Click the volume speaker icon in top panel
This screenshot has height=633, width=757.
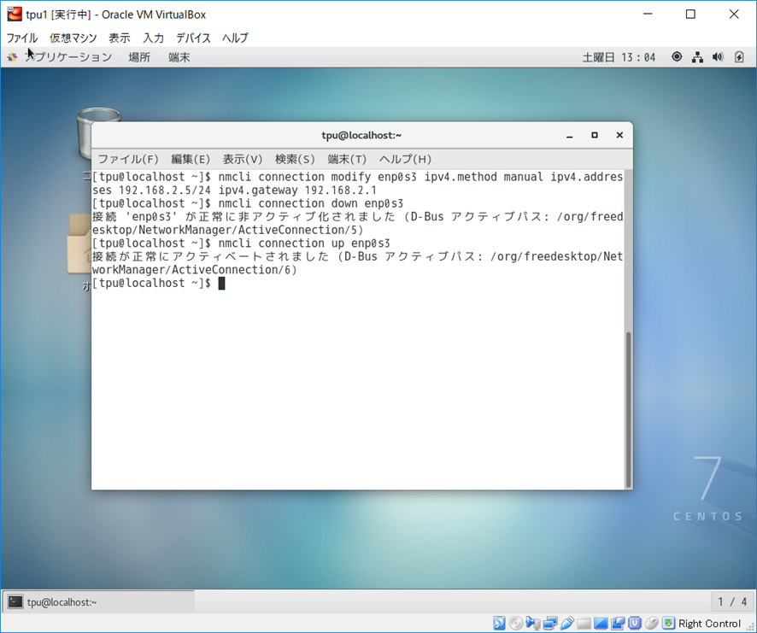pyautogui.click(x=717, y=57)
